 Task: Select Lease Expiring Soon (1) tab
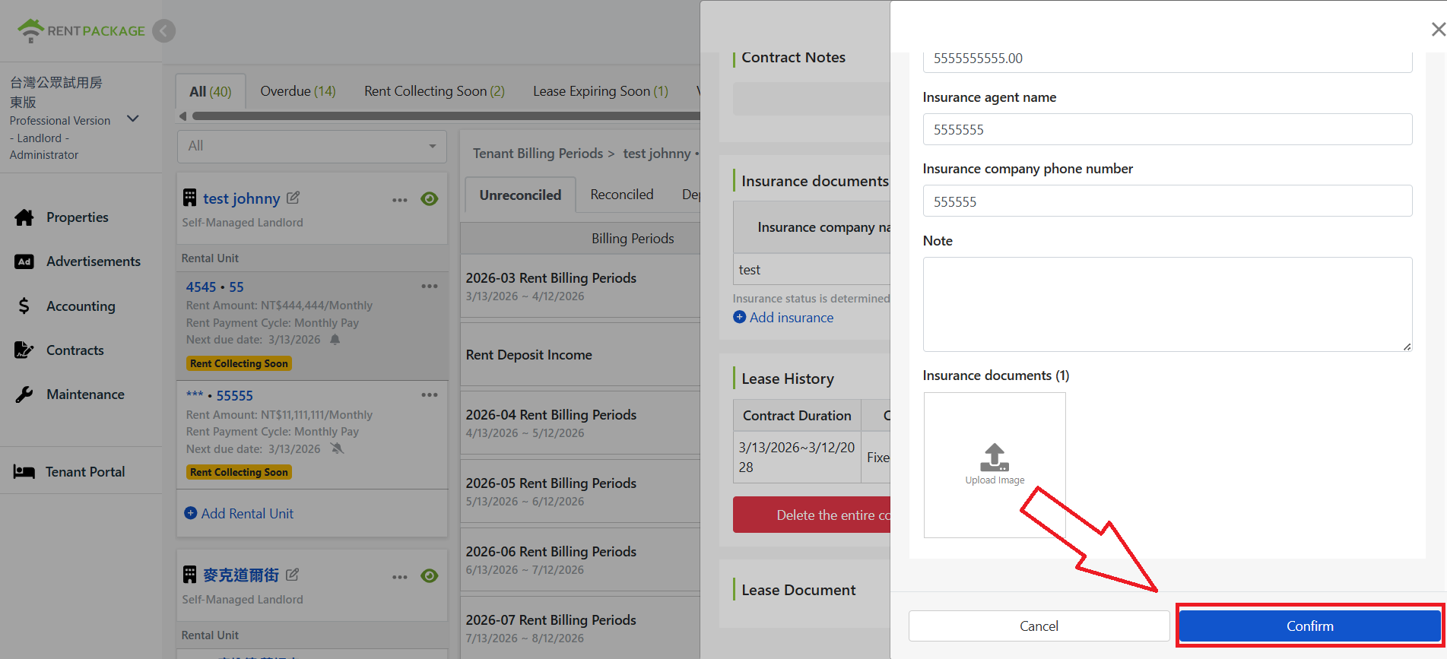[x=601, y=91]
